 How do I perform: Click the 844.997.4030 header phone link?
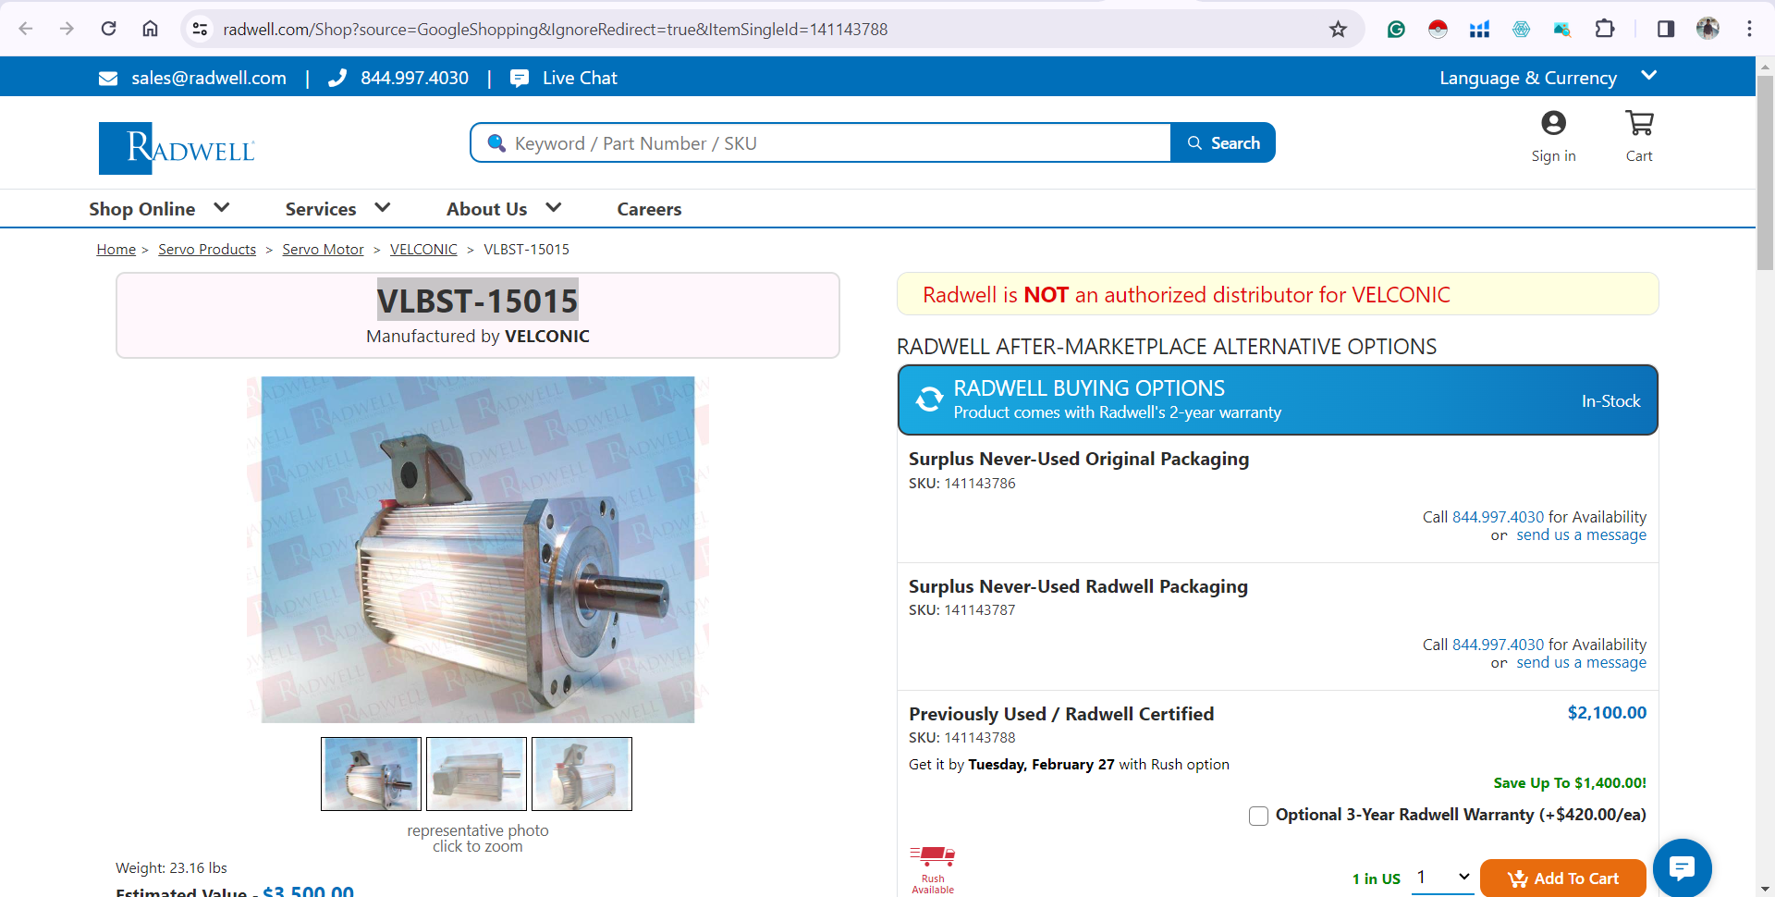(x=415, y=78)
